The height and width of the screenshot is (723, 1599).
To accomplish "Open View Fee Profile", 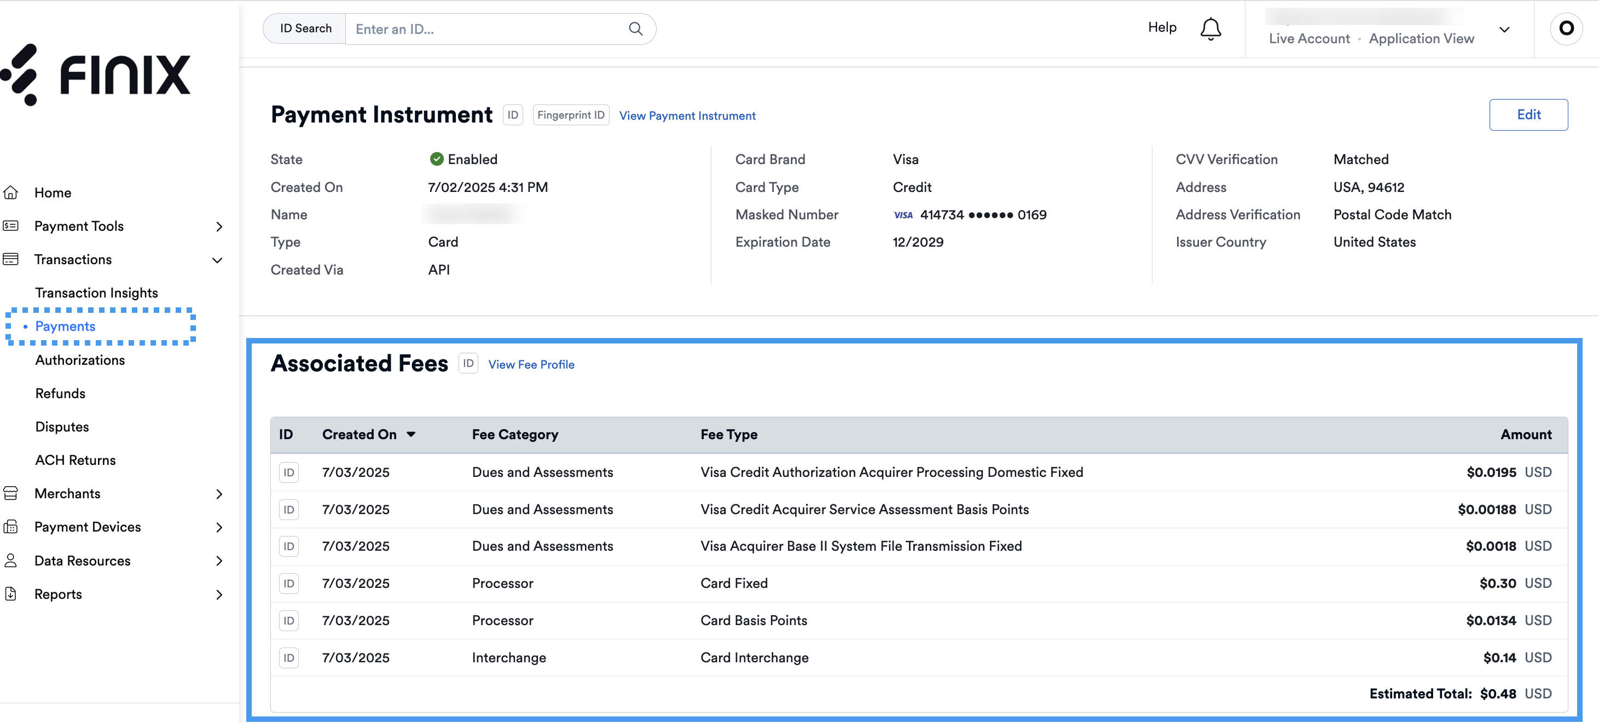I will (531, 364).
